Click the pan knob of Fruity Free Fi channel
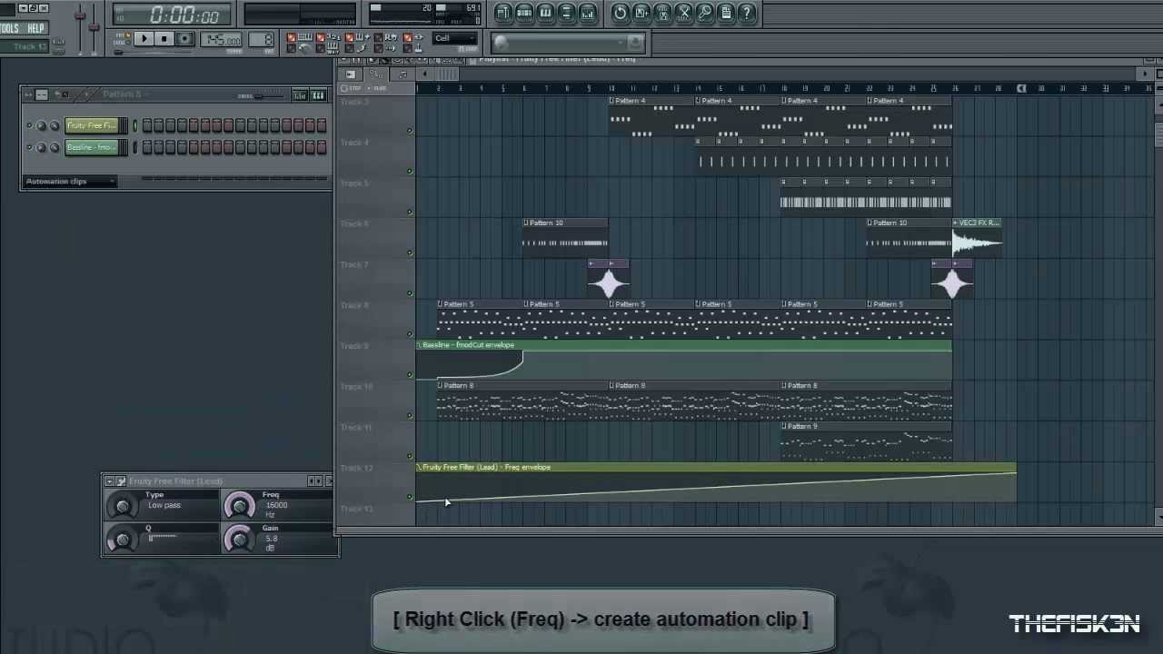The height and width of the screenshot is (654, 1163). tap(42, 126)
